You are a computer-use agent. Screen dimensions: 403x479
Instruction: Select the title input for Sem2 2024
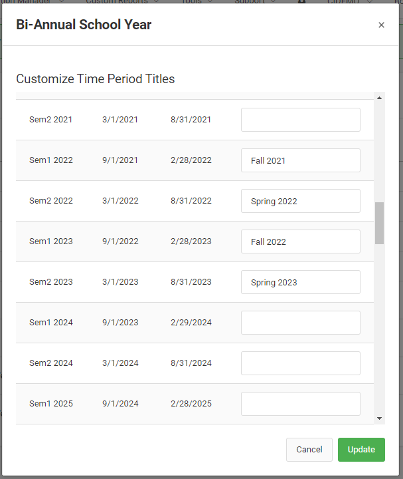[x=300, y=364]
